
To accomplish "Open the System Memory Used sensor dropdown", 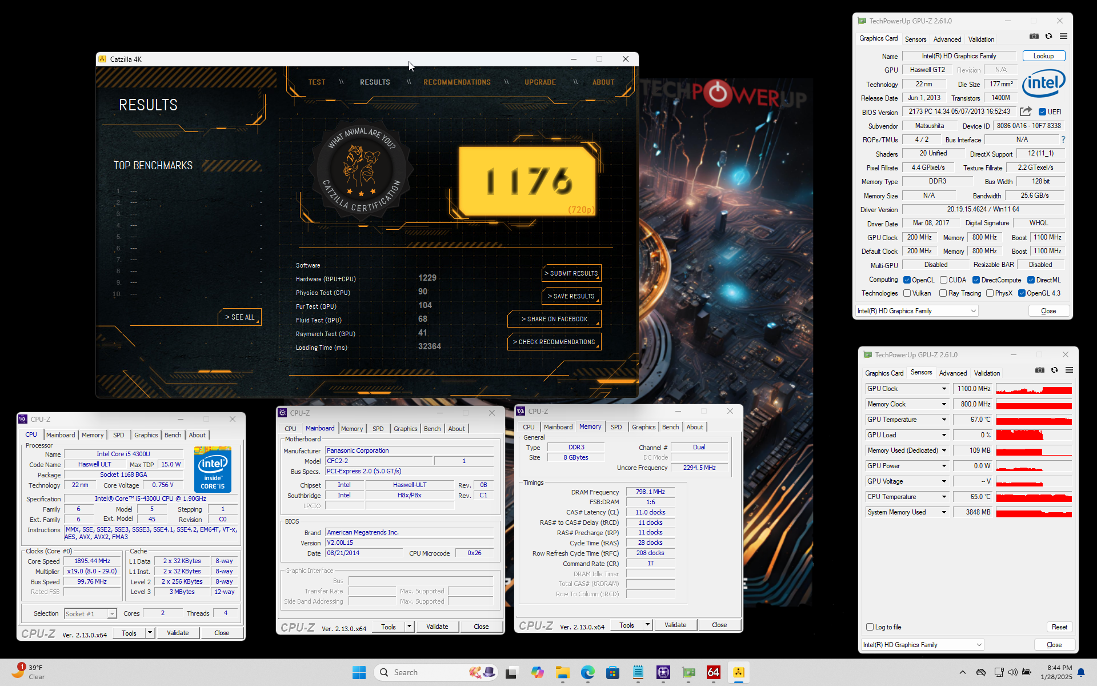I will coord(944,512).
